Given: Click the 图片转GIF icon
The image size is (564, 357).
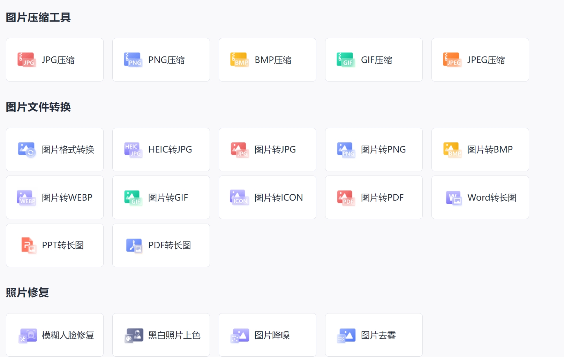Looking at the screenshot, I should pos(133,197).
